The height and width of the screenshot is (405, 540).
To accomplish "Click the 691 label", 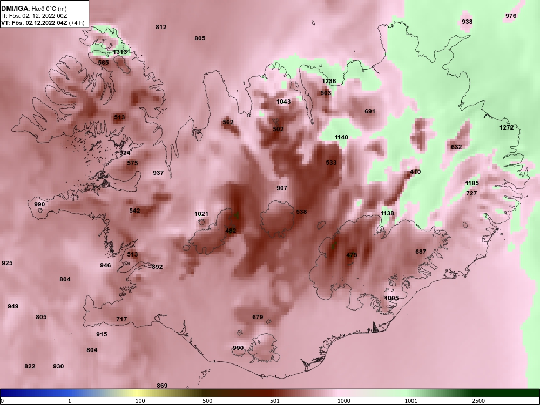I will coord(370,111).
